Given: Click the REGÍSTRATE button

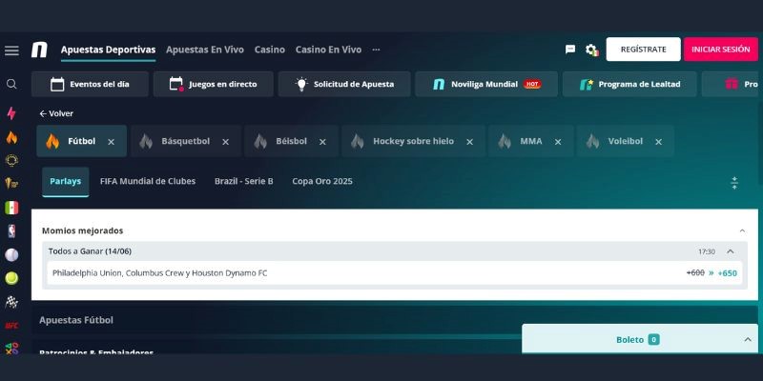Looking at the screenshot, I should (643, 50).
